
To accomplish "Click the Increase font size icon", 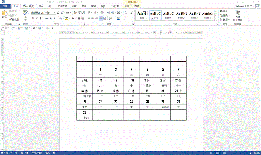I will click(59, 13).
